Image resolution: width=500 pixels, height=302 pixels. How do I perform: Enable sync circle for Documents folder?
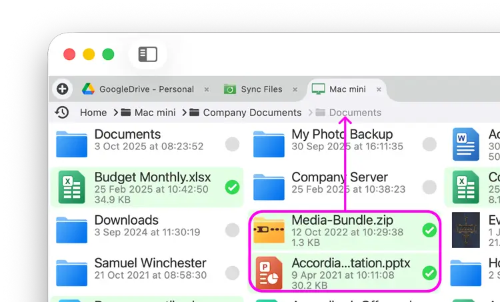click(232, 144)
